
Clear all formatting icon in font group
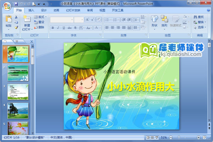coord(99,20)
